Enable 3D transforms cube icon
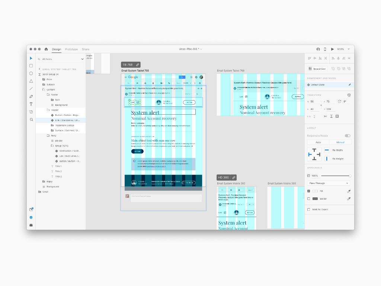 pyautogui.click(x=349, y=95)
